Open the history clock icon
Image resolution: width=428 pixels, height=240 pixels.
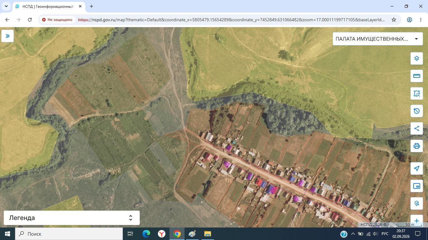click(x=416, y=111)
